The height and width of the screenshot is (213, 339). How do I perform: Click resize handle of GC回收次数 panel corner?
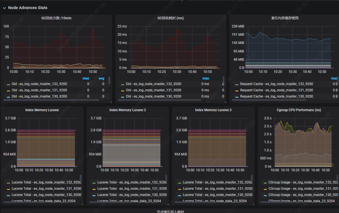(x=111, y=102)
